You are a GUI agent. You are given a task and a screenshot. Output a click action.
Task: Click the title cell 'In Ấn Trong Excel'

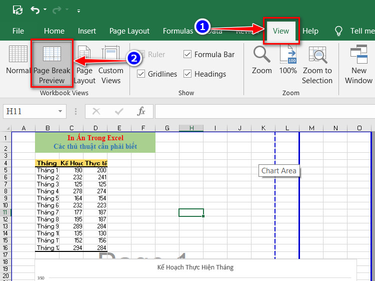tap(95, 138)
